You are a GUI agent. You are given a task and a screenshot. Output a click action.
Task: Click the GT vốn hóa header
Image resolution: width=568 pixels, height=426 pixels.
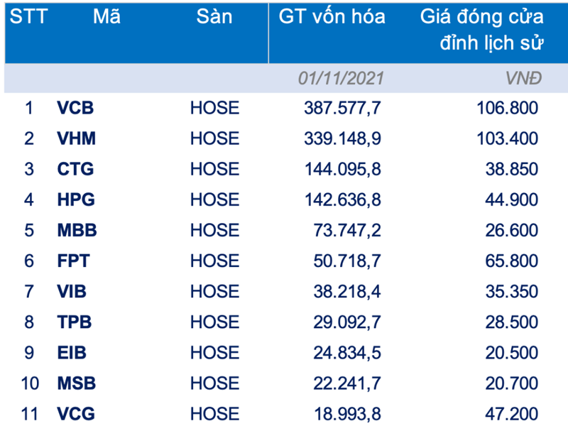332,16
